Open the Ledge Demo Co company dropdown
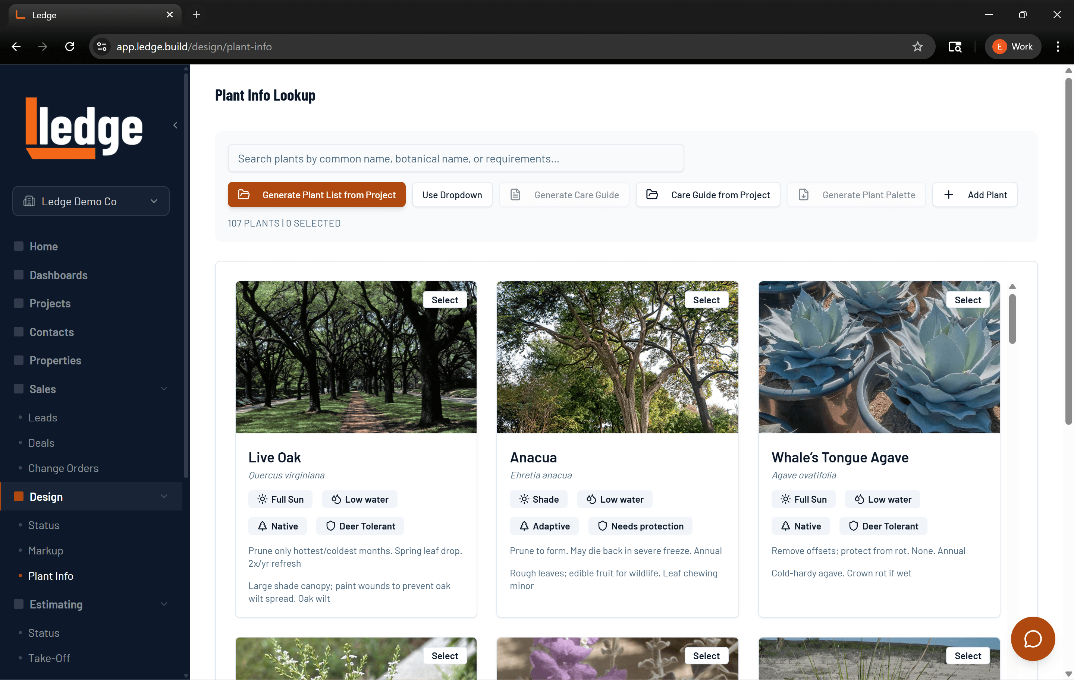Viewport: 1074px width, 680px height. (x=91, y=201)
